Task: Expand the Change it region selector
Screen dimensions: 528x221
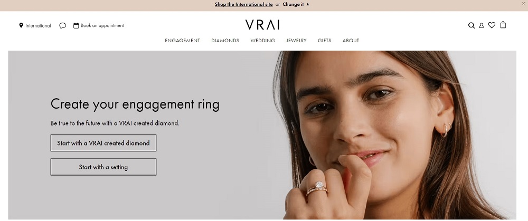Action: point(293,4)
